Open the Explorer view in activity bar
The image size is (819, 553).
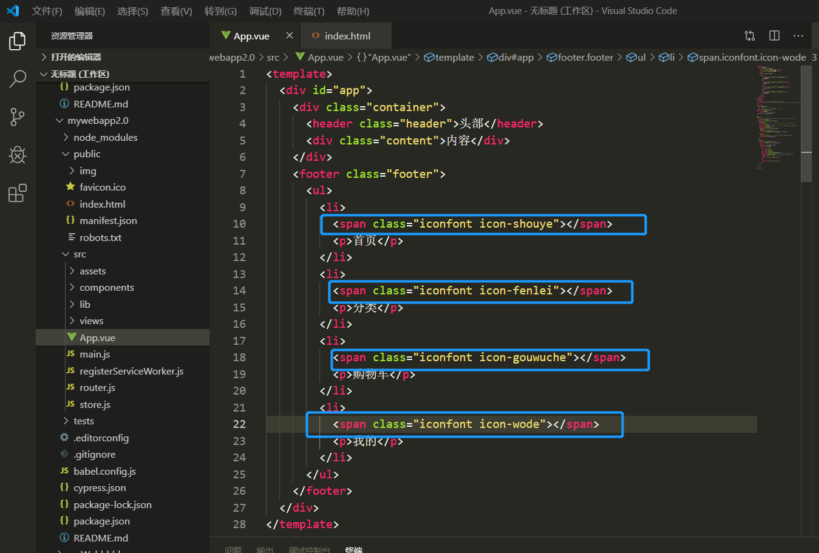tap(18, 41)
